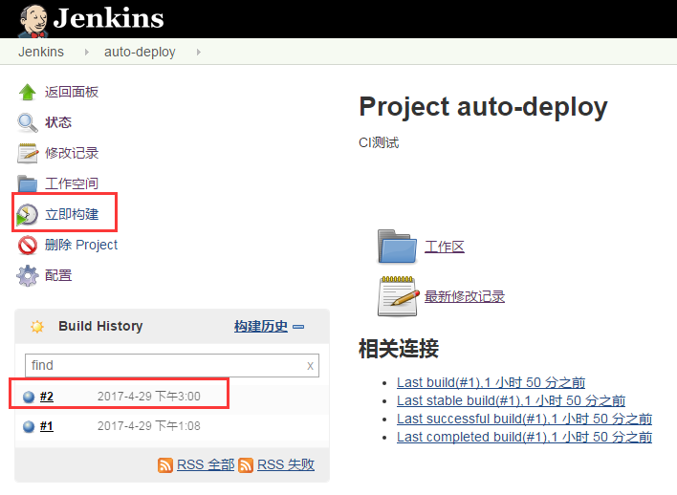Image resolution: width=677 pixels, height=495 pixels.
Task: Click the folder icon beside 工作空间
Action: pyautogui.click(x=27, y=183)
